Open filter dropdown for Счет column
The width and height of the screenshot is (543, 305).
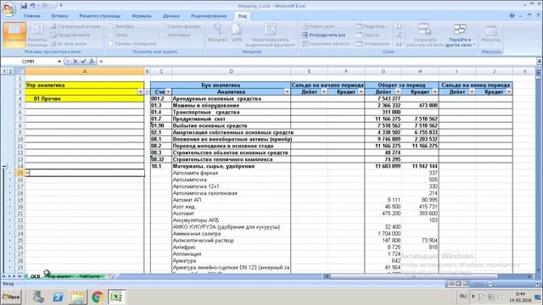(x=168, y=92)
